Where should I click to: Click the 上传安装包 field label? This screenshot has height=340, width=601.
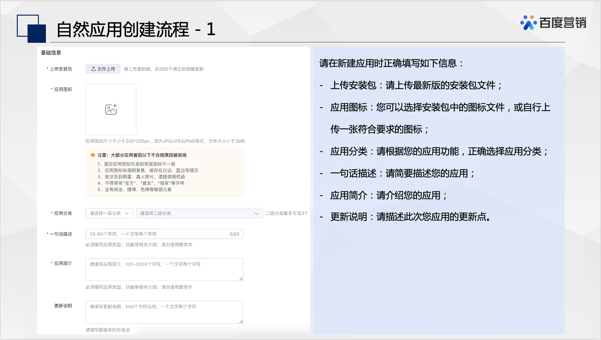61,69
